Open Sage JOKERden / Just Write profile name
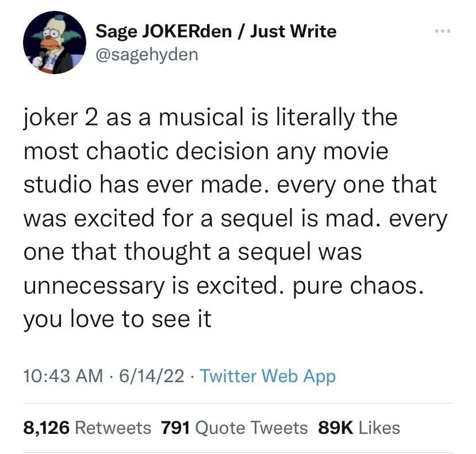 click(216, 31)
